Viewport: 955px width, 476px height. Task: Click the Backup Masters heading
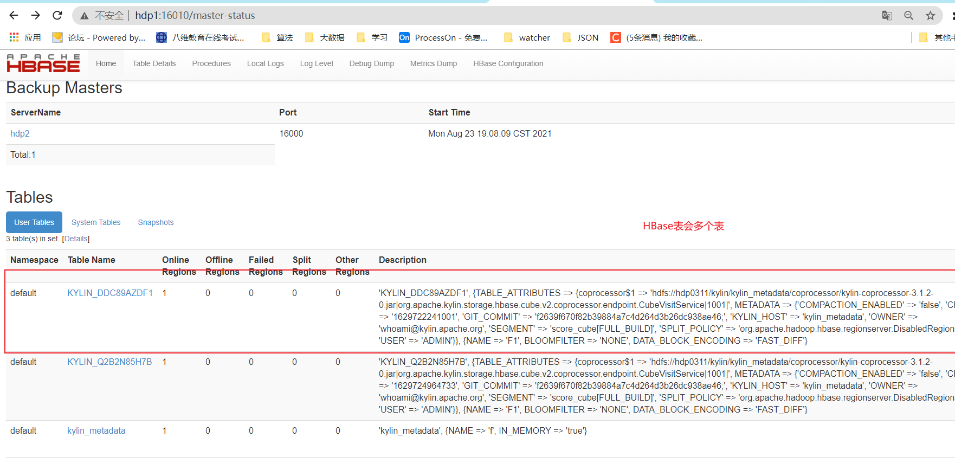pyautogui.click(x=64, y=88)
